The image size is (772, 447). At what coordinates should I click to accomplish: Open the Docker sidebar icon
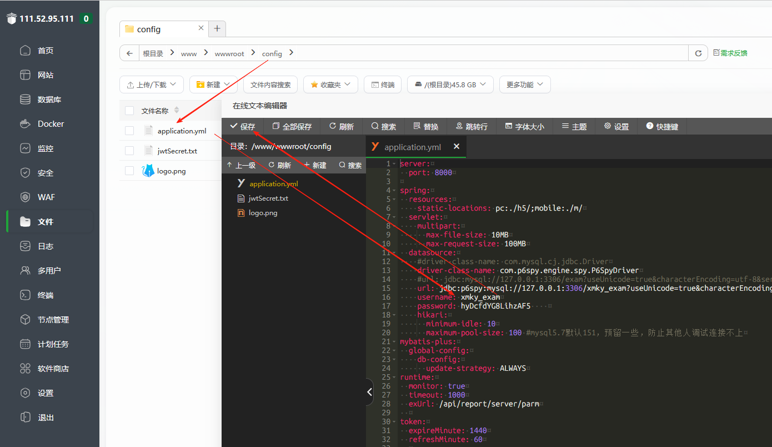click(x=25, y=124)
